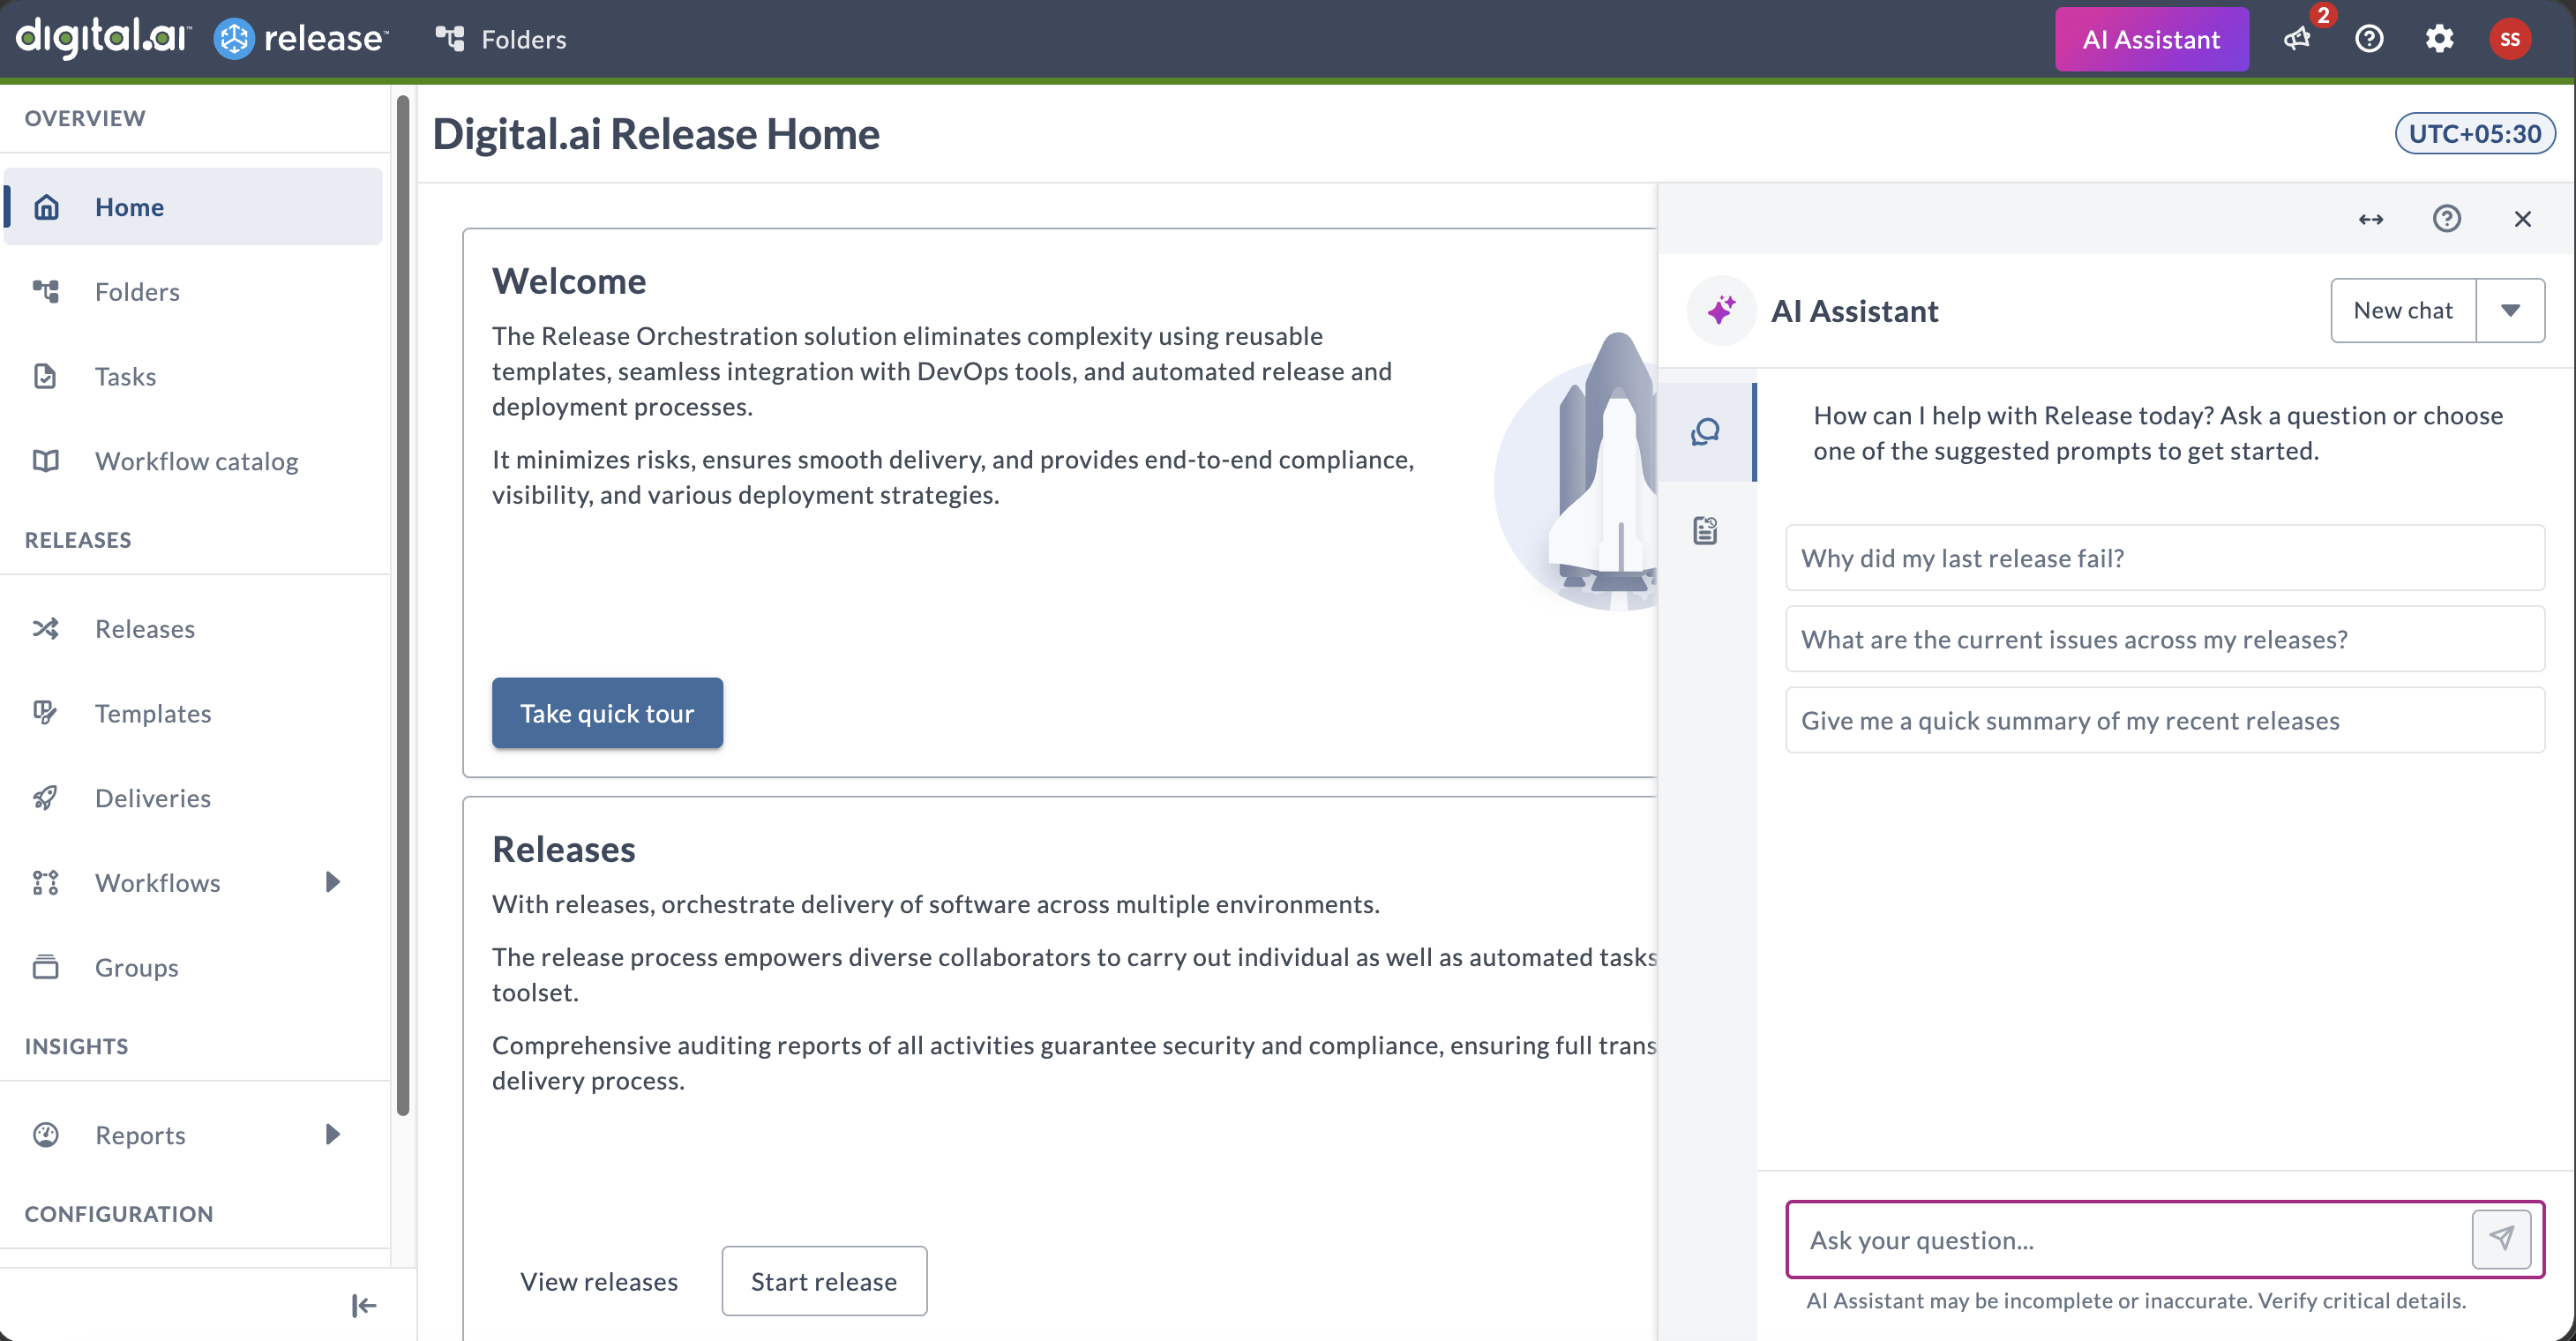This screenshot has height=1341, width=2576.
Task: Go to Home in sidebar
Action: [193, 207]
